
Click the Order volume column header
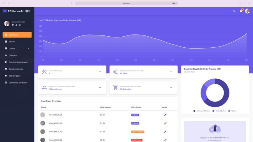click(105, 107)
